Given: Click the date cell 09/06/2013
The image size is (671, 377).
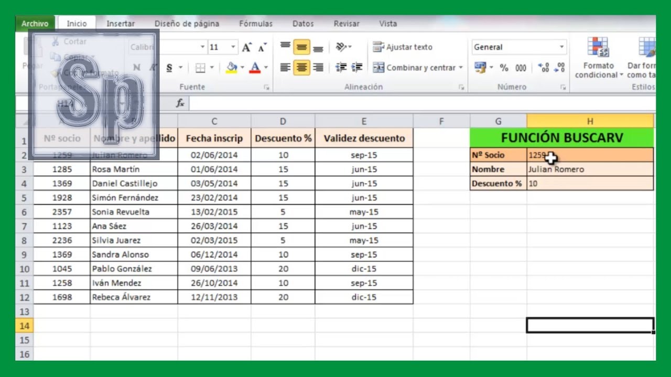Looking at the screenshot, I should click(214, 269).
